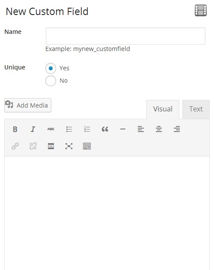Screen dimensions: 214x270
Task: Click the 'New Custom Field' heading
Action: tap(47, 12)
